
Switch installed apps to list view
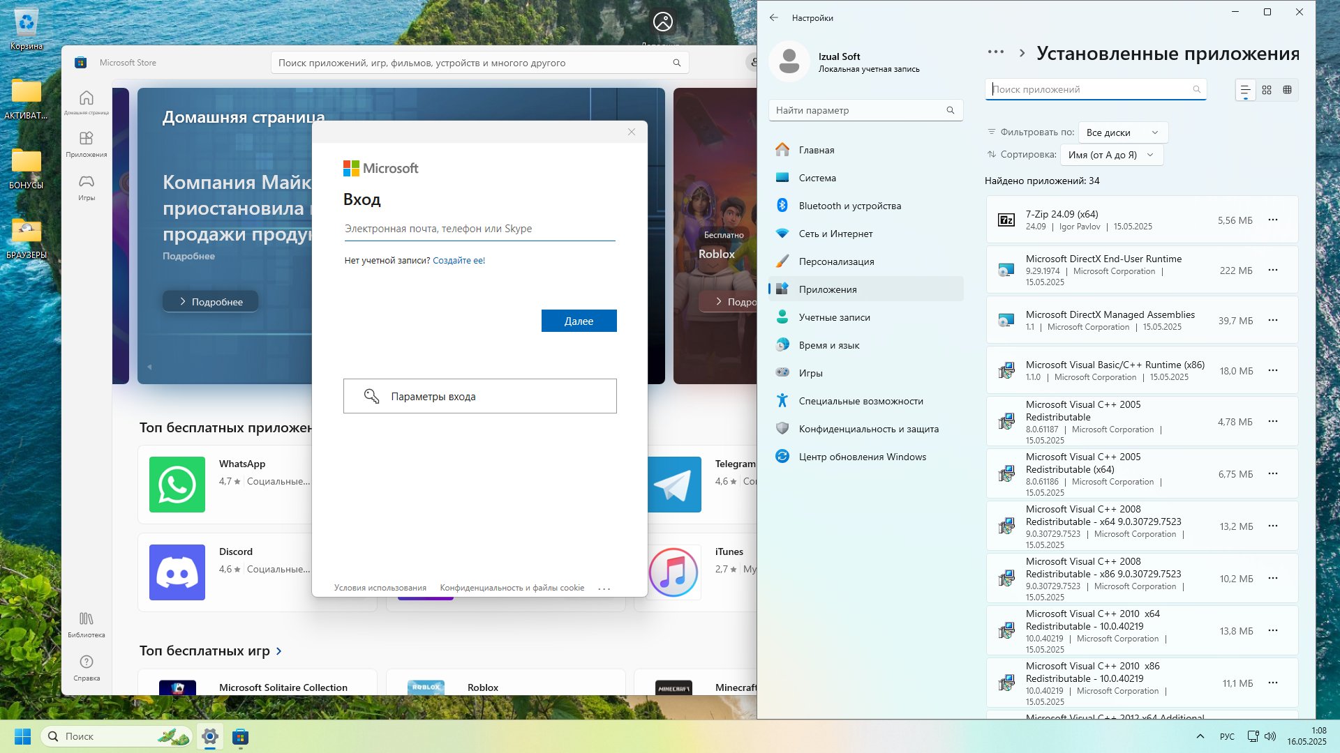point(1245,90)
